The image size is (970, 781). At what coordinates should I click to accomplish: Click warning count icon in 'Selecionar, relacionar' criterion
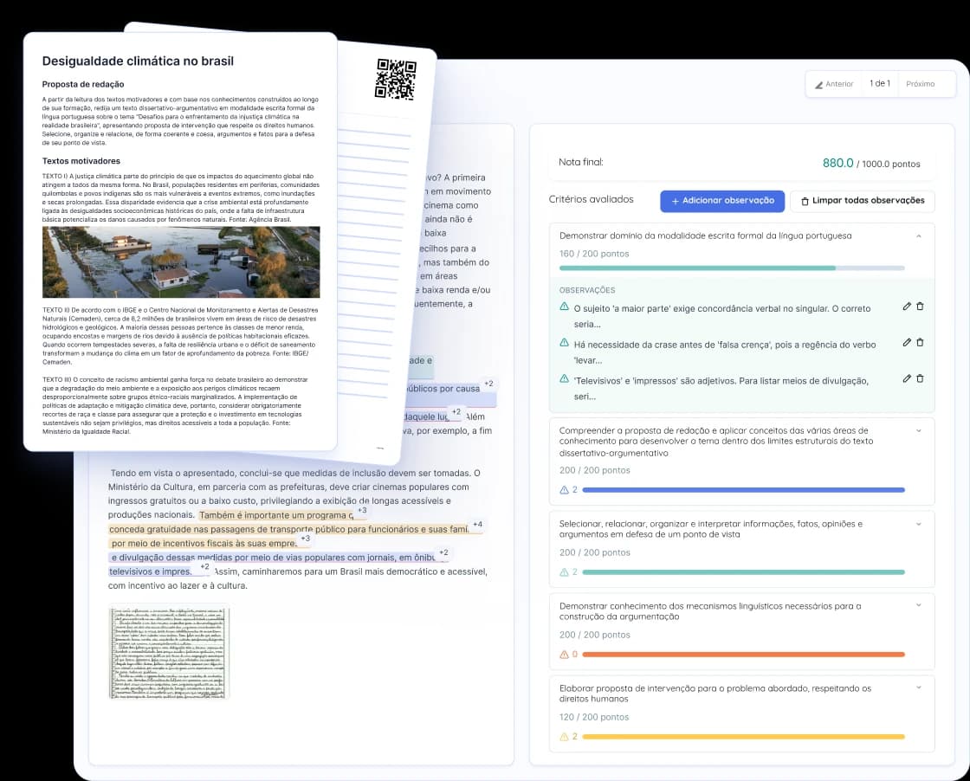564,572
